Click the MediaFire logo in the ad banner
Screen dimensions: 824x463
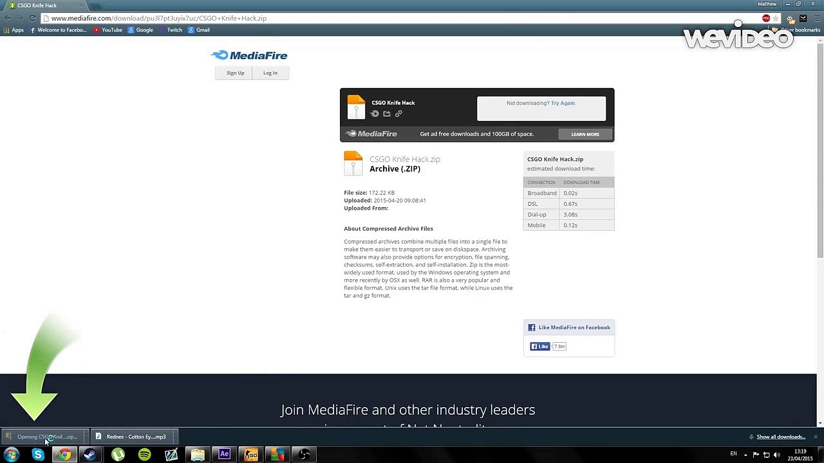click(371, 134)
